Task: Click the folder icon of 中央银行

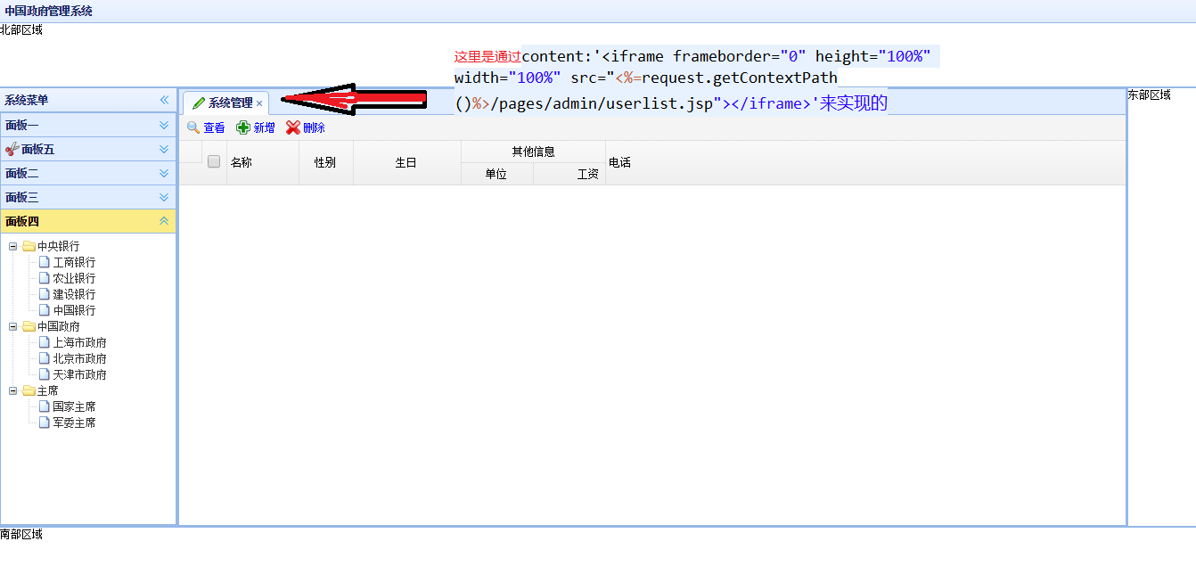Action: pos(29,246)
